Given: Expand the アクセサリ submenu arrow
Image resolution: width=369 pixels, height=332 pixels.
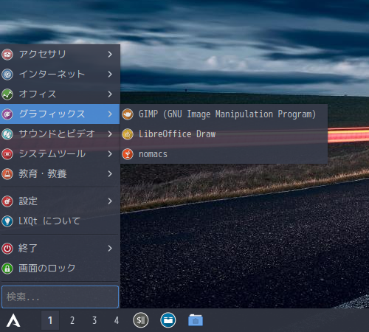Looking at the screenshot, I should [110, 55].
